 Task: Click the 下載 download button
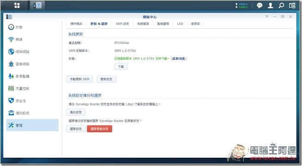click(121, 67)
